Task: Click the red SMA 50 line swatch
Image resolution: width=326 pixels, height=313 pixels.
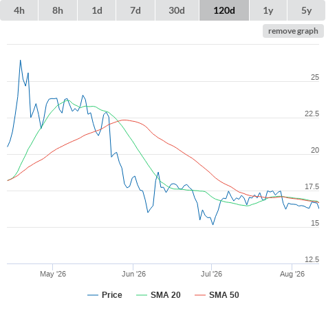Action: (x=200, y=295)
